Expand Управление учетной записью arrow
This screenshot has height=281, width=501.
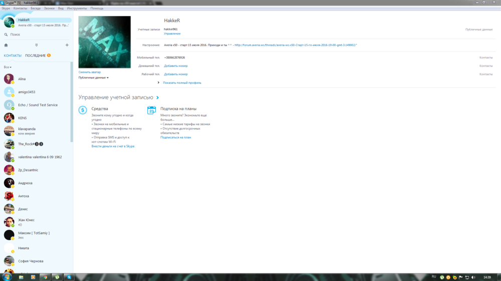(x=158, y=97)
